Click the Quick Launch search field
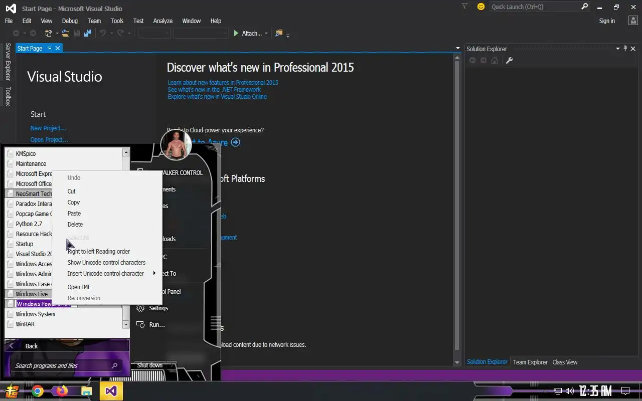642x401 pixels. (x=534, y=7)
